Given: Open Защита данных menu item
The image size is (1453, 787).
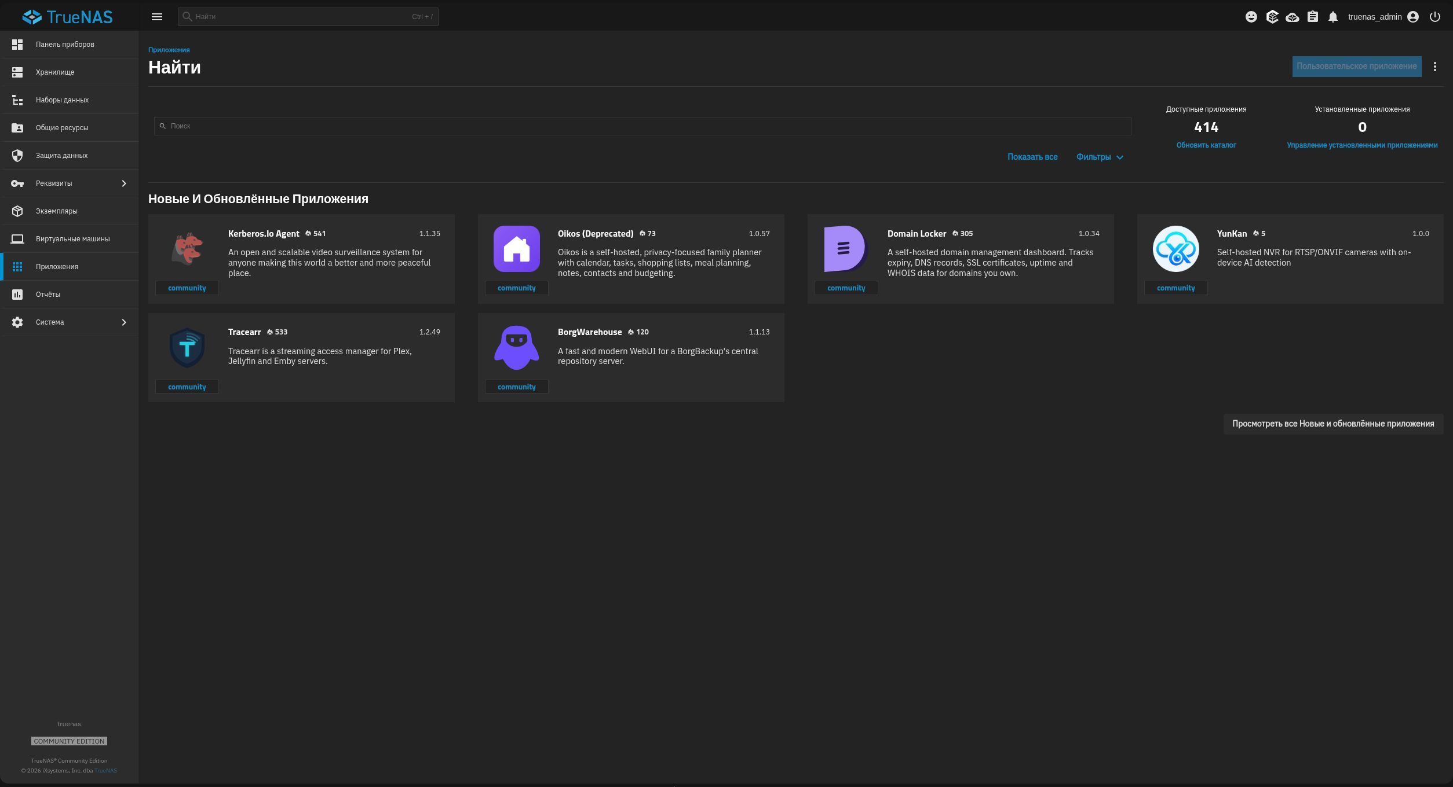Looking at the screenshot, I should (70, 156).
